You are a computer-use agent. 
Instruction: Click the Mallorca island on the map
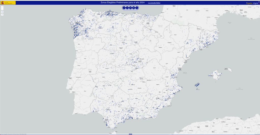[215, 76]
